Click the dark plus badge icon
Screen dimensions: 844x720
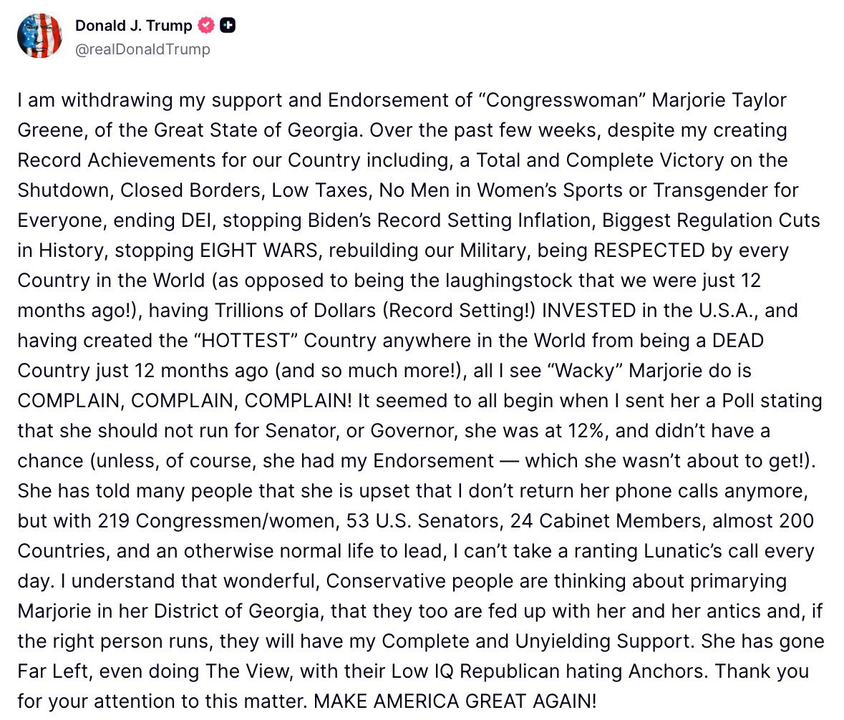coord(228,26)
